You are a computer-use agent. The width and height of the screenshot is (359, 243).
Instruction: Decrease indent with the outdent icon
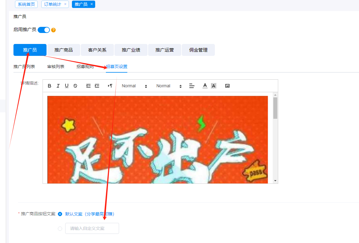[88, 86]
